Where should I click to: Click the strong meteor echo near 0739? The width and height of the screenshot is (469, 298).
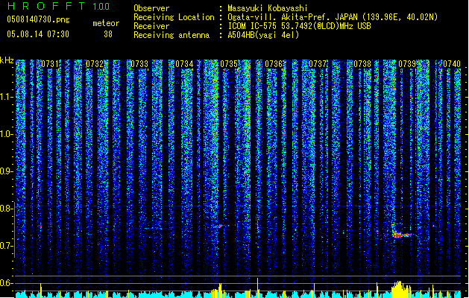click(x=401, y=235)
